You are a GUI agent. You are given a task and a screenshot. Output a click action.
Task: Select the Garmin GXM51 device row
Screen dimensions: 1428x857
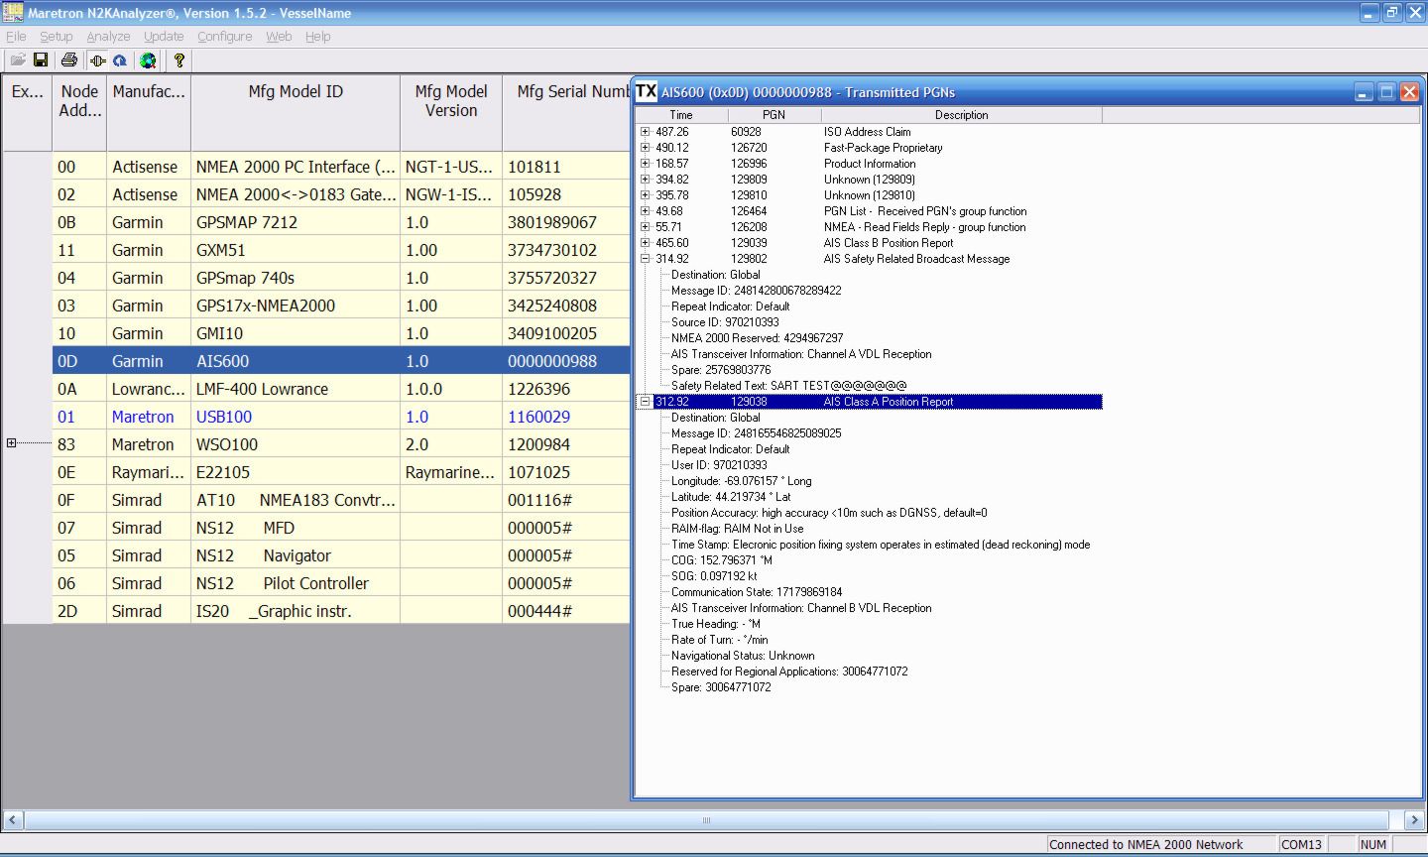point(342,250)
